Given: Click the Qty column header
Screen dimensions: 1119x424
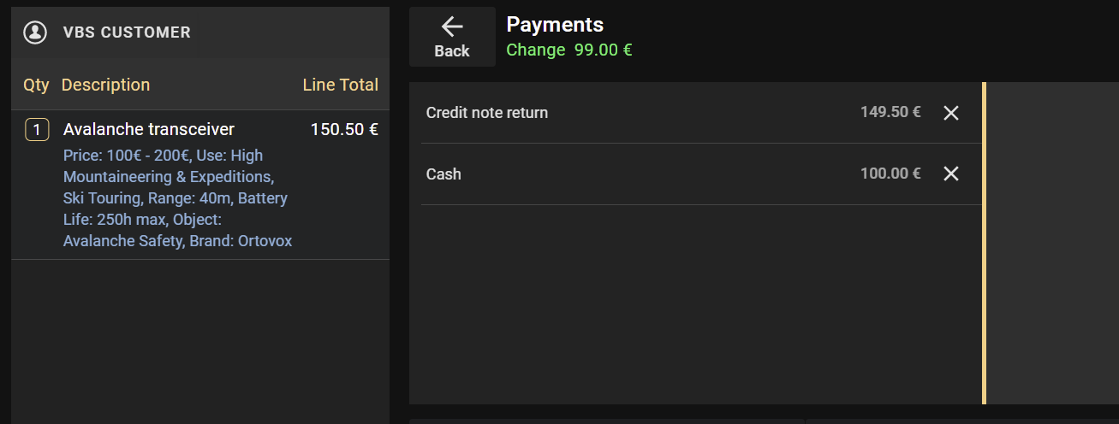Looking at the screenshot, I should [36, 85].
